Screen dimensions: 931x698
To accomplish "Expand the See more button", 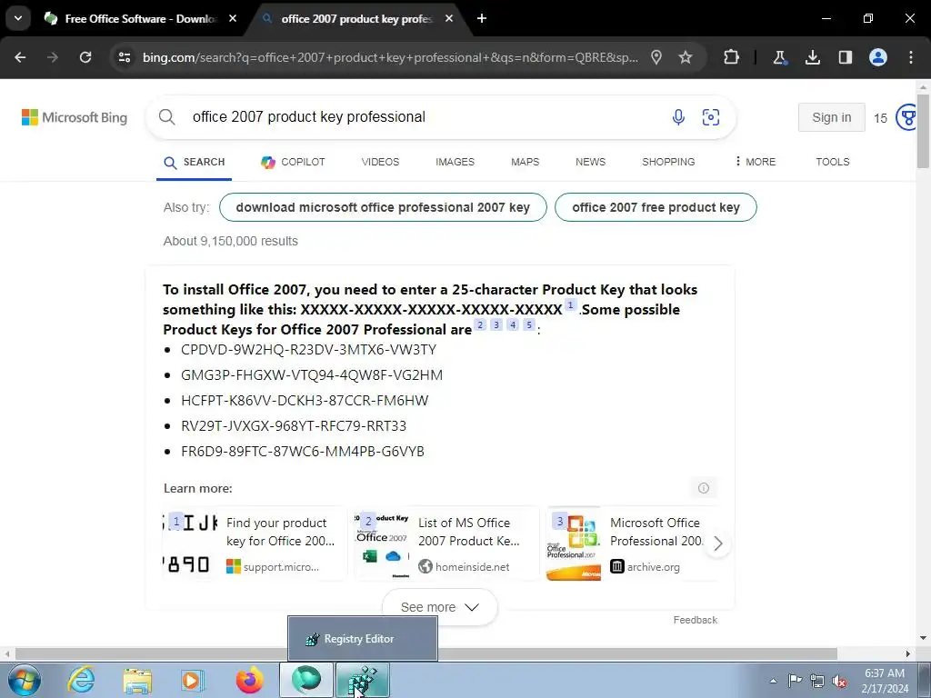I will point(439,607).
